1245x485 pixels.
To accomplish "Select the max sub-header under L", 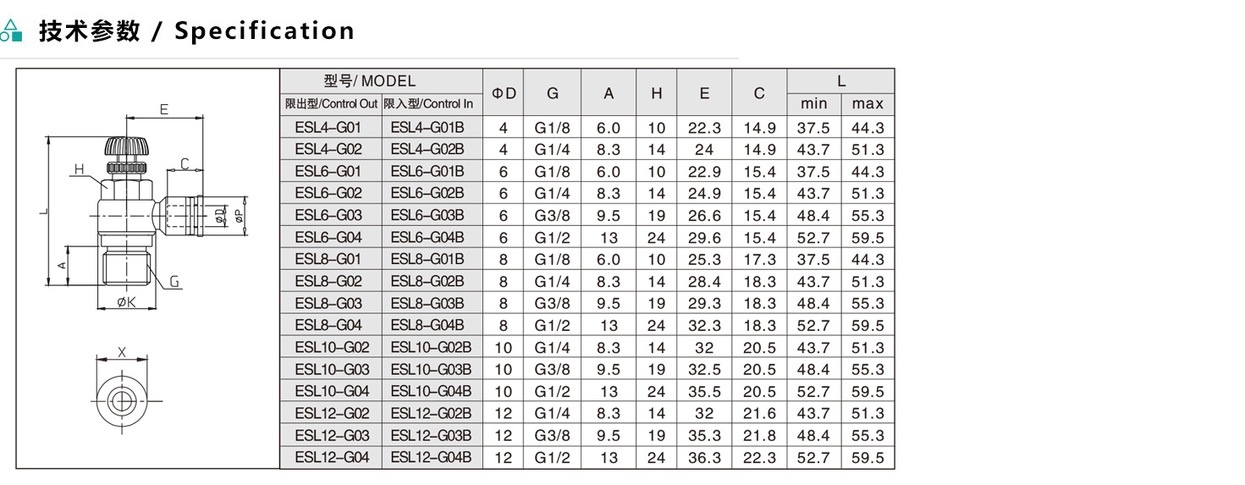I will click(x=868, y=104).
